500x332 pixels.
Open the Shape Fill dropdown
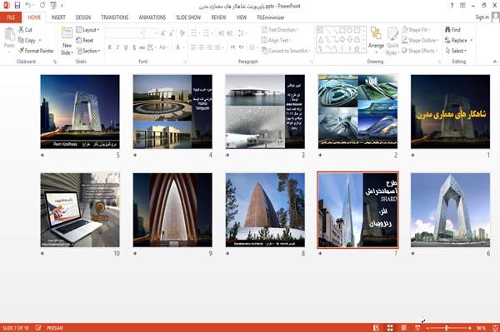(417, 30)
